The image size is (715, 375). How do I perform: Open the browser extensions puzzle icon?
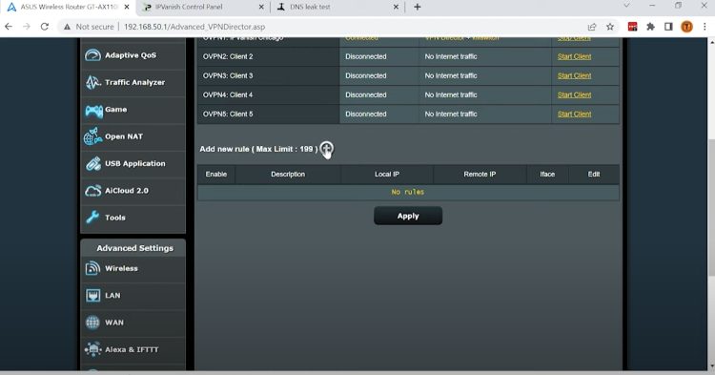pos(651,27)
